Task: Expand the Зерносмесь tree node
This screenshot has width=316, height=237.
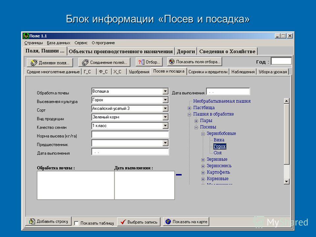Action: pyautogui.click(x=203, y=166)
